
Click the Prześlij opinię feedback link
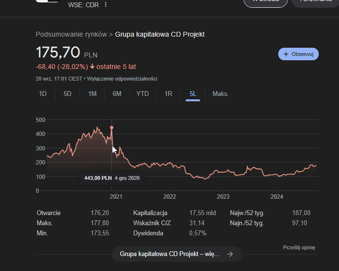click(298, 247)
